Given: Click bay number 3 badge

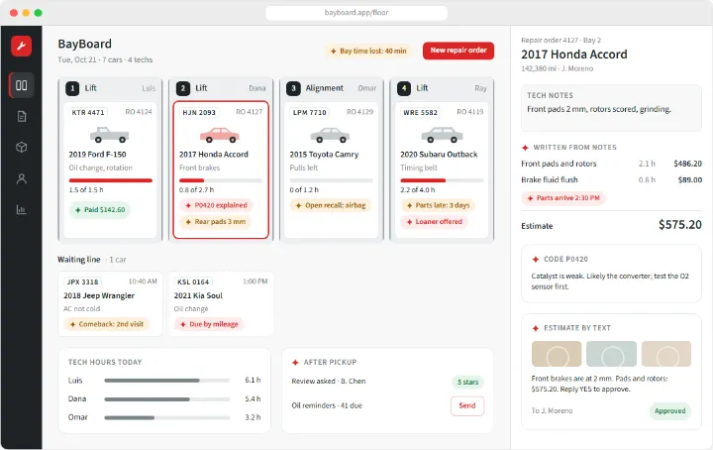Looking at the screenshot, I should point(293,88).
